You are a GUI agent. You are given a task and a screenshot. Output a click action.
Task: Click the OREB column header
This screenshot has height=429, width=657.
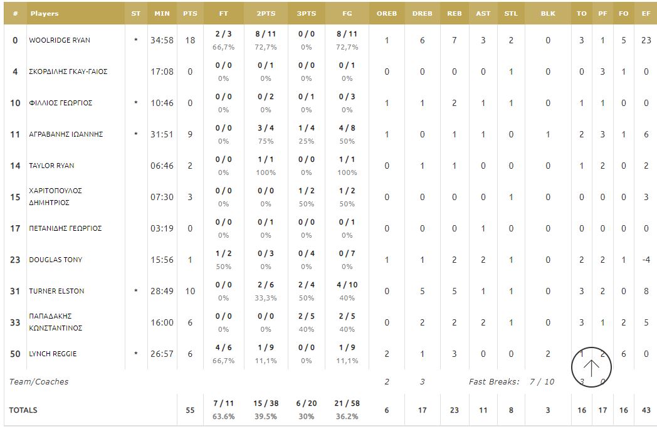click(x=387, y=13)
